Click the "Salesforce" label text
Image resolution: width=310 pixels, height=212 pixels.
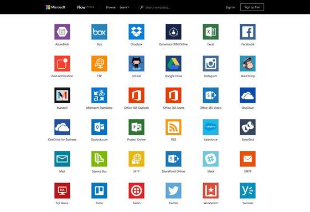[210, 139]
